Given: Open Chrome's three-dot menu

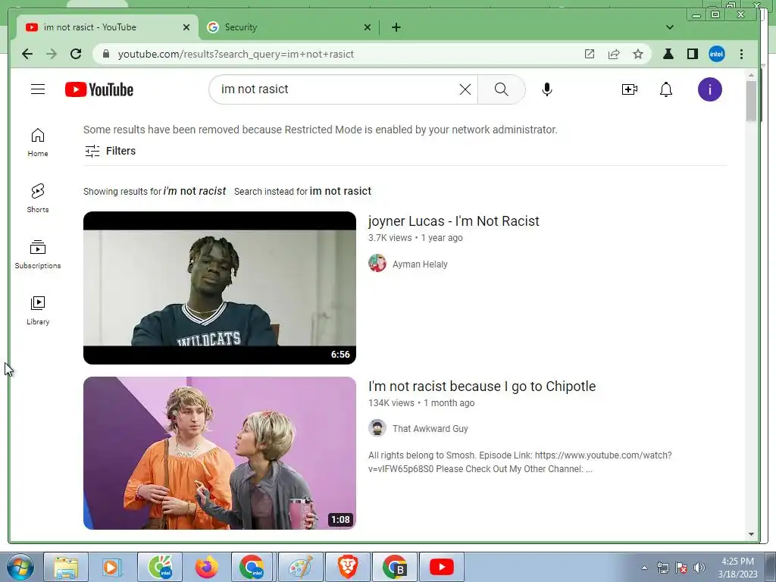Looking at the screenshot, I should pyautogui.click(x=741, y=54).
